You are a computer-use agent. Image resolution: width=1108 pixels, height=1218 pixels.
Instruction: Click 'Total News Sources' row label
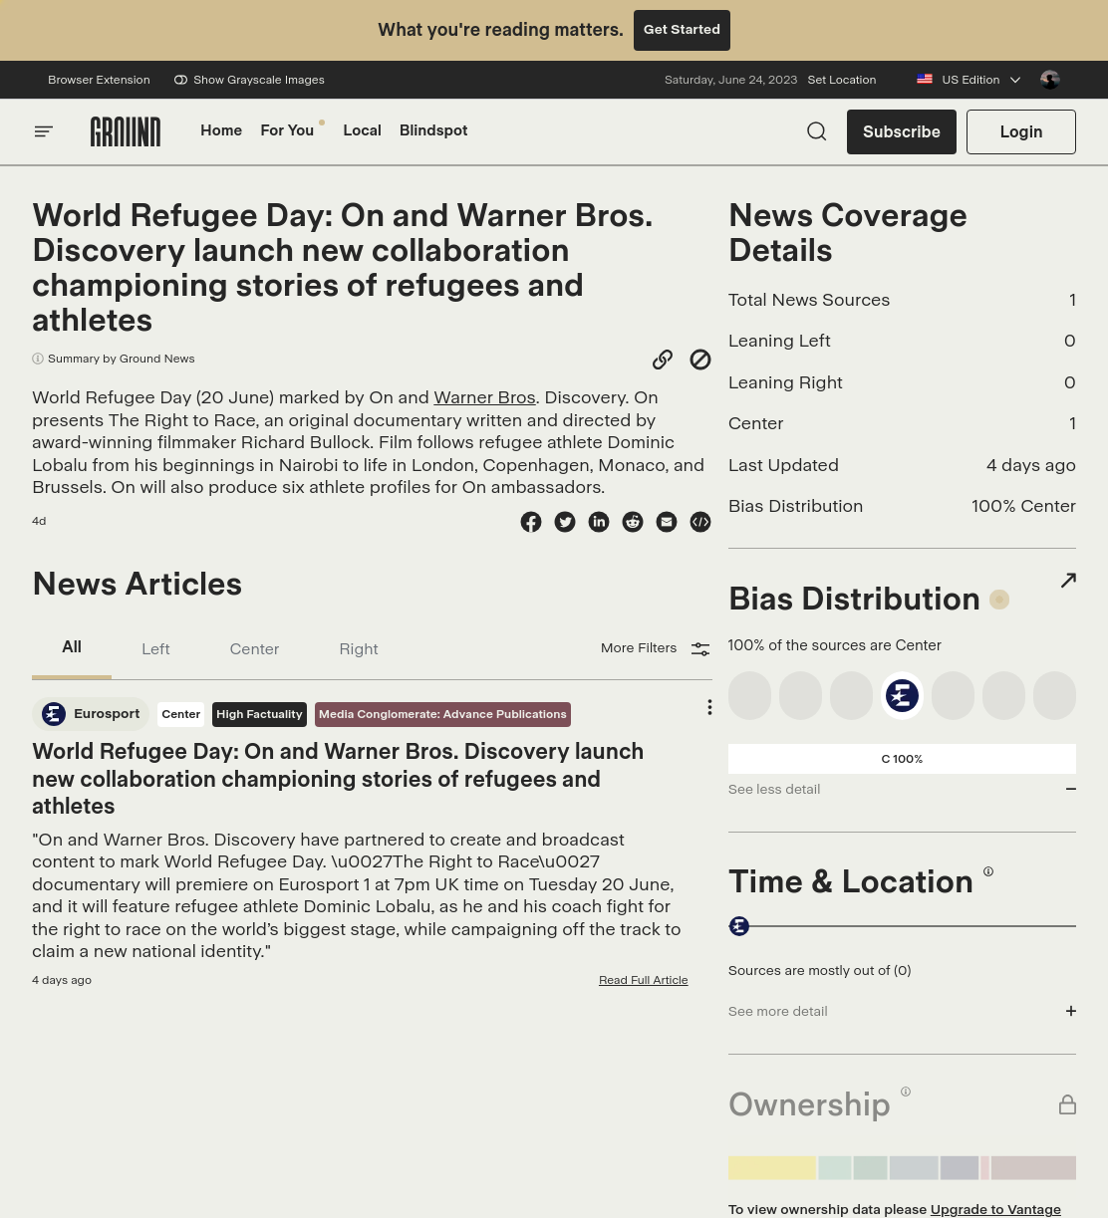pyautogui.click(x=809, y=300)
